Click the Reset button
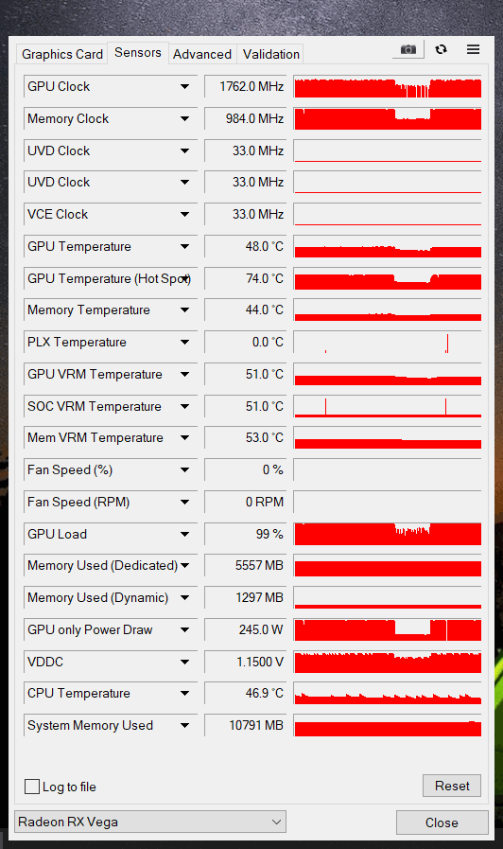Screen dimensions: 503x849 (452, 786)
